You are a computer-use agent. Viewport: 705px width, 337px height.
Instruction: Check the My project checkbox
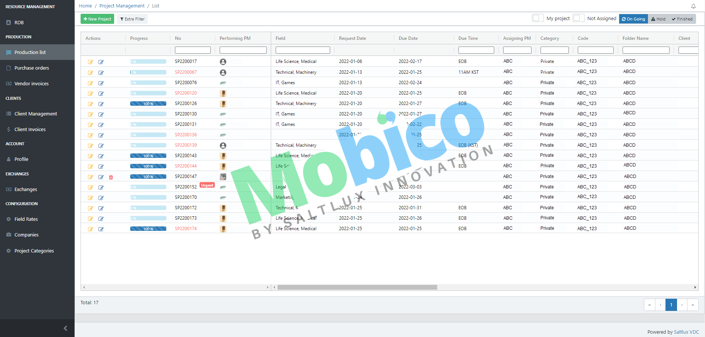pos(538,18)
